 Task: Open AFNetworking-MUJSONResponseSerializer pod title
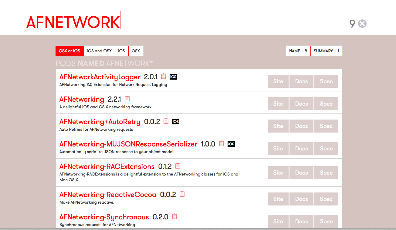pos(128,144)
